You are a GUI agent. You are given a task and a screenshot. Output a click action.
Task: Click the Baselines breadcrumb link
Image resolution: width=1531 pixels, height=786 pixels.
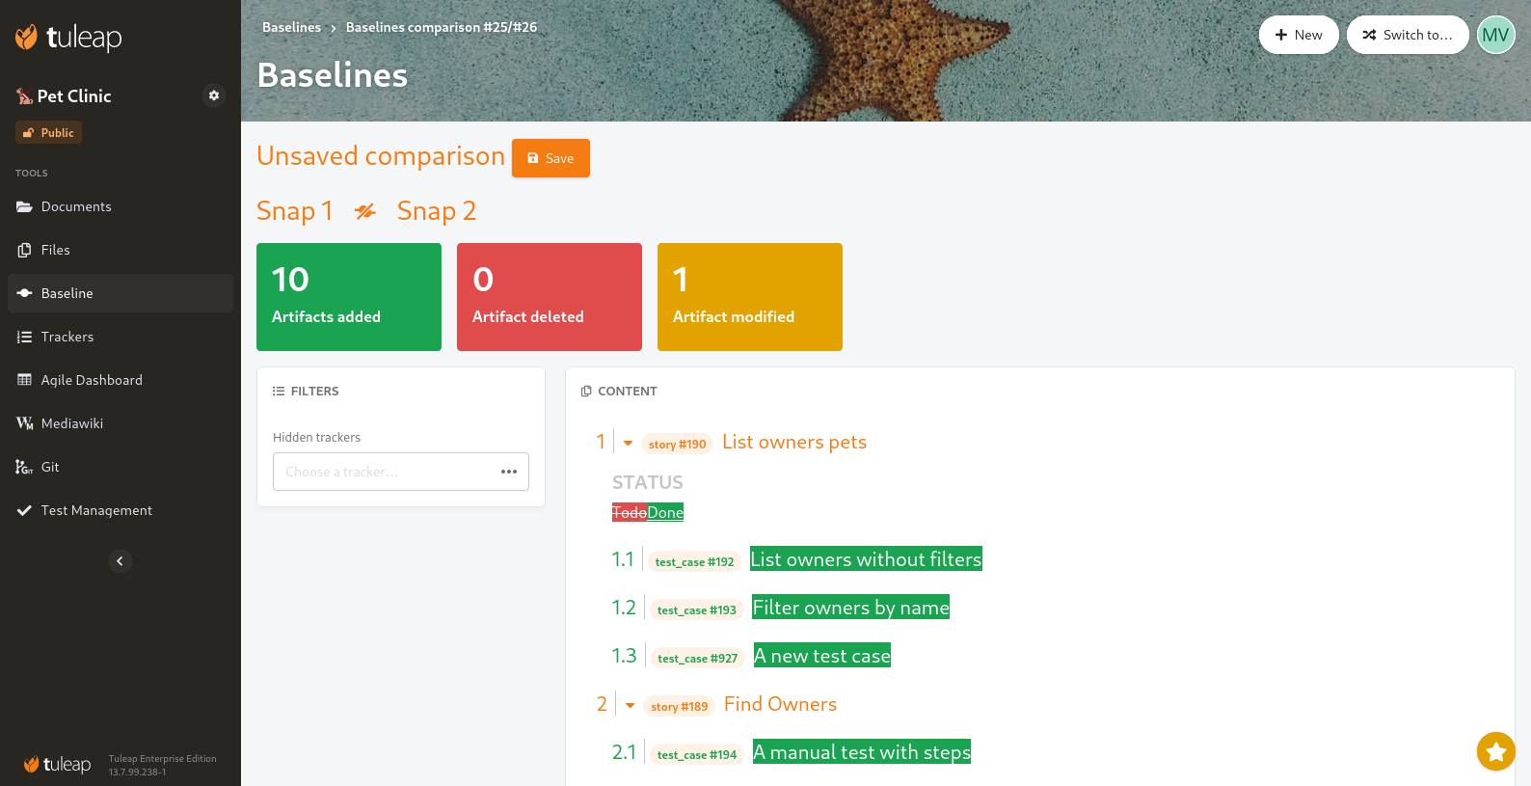[291, 27]
